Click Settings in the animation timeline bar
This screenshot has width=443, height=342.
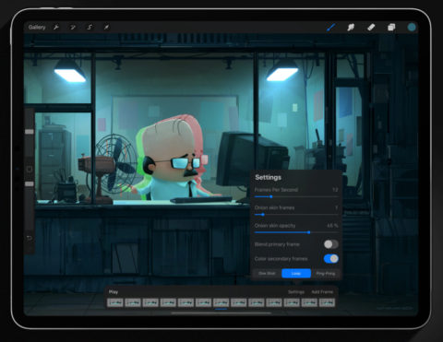point(296,292)
